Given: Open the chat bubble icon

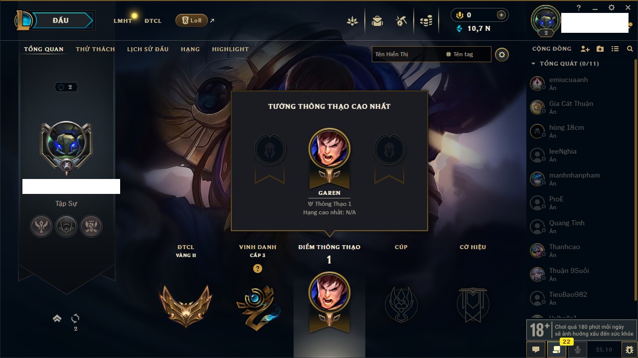Looking at the screenshot, I should coord(536,350).
